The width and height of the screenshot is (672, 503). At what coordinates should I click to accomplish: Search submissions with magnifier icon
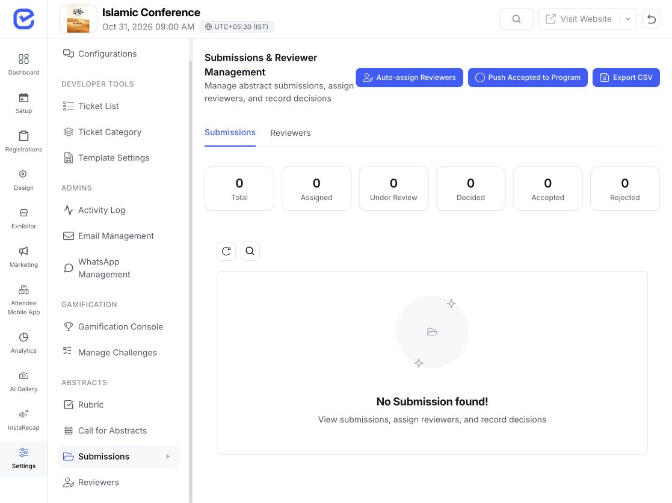tap(250, 251)
